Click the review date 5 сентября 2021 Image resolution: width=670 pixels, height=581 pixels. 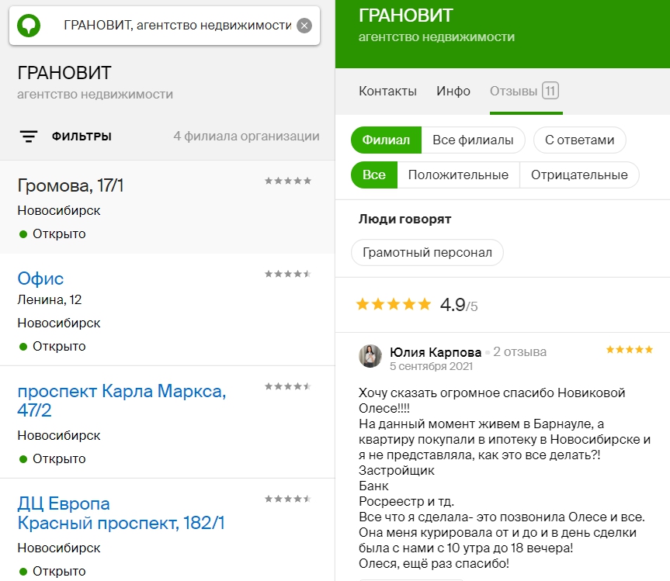431,366
